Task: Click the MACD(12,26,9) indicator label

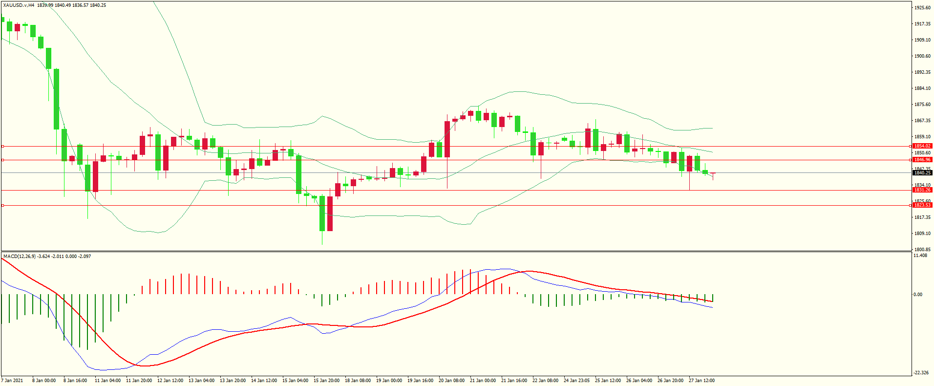Action: tap(20, 257)
